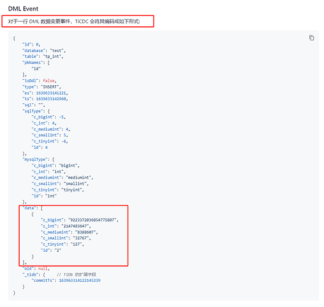Click the red null value of old

coord(43,268)
